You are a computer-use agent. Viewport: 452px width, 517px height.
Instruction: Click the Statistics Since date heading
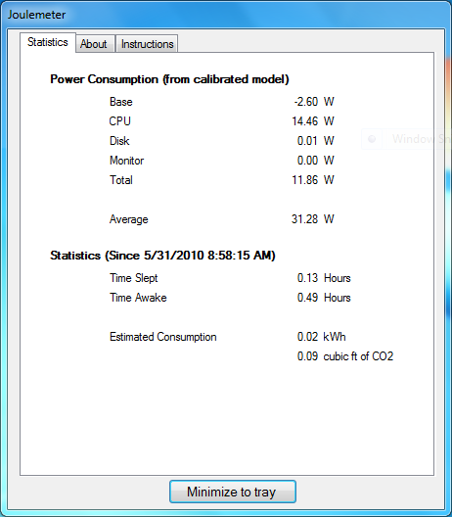(162, 256)
